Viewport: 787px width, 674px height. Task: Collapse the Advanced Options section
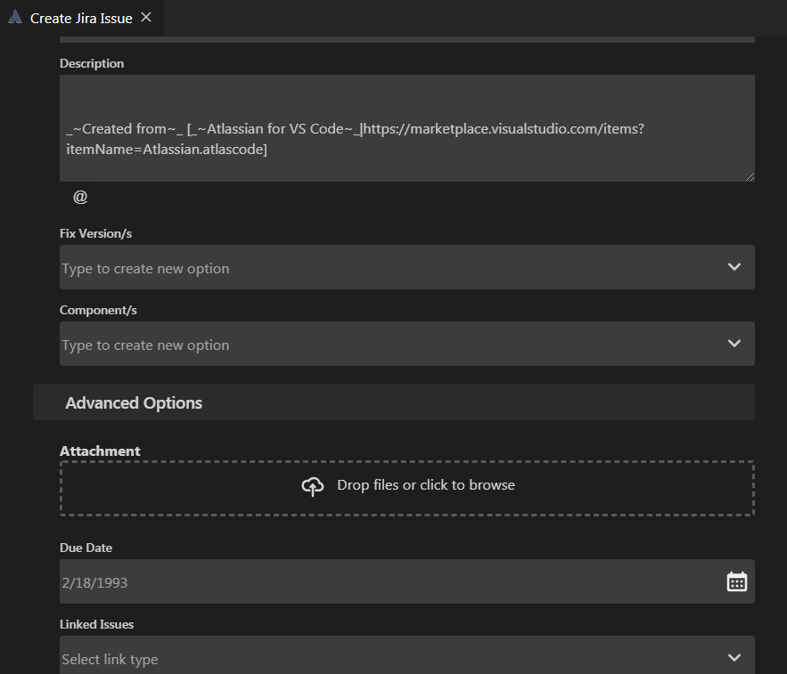click(394, 402)
